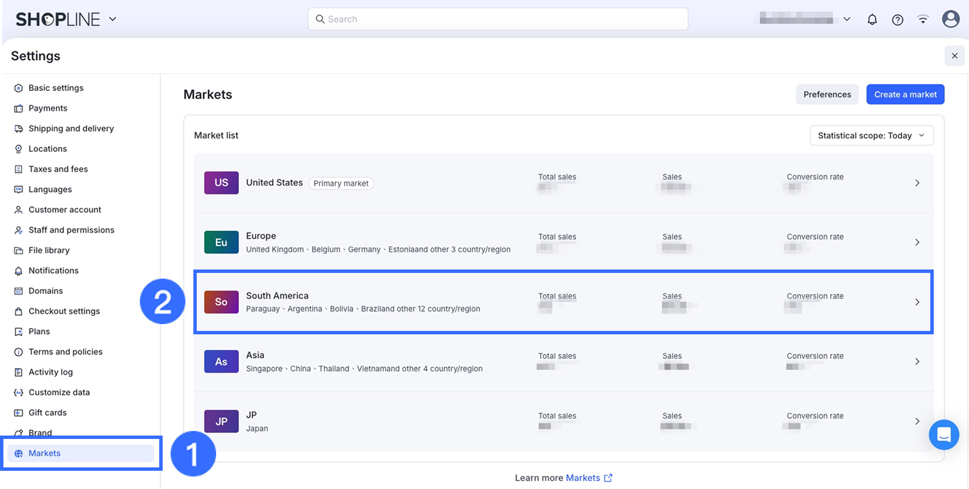Open the United States market row arrow
This screenshot has height=489, width=969.
coord(917,183)
